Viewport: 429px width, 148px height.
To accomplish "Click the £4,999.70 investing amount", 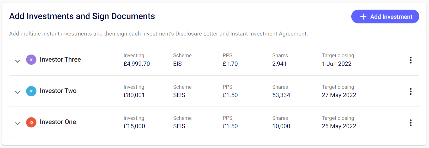I will [x=137, y=64].
